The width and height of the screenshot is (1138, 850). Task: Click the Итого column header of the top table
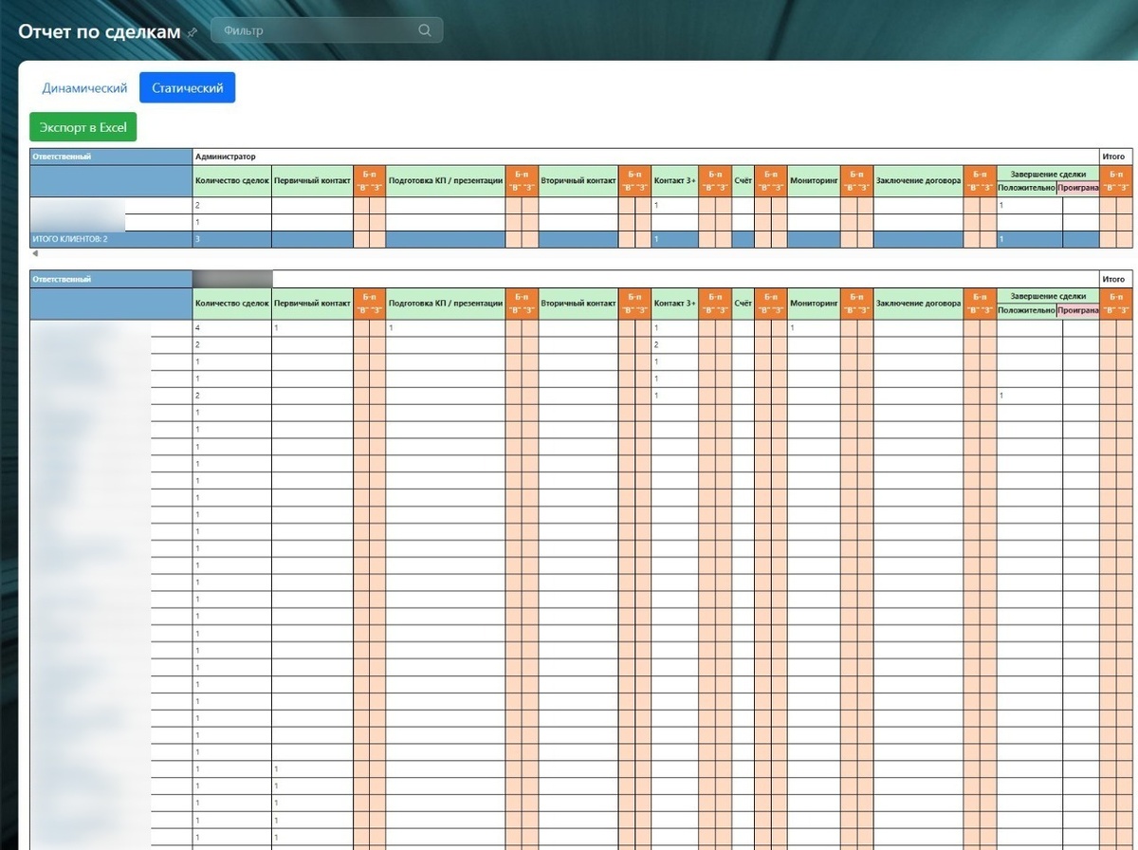coord(1115,157)
